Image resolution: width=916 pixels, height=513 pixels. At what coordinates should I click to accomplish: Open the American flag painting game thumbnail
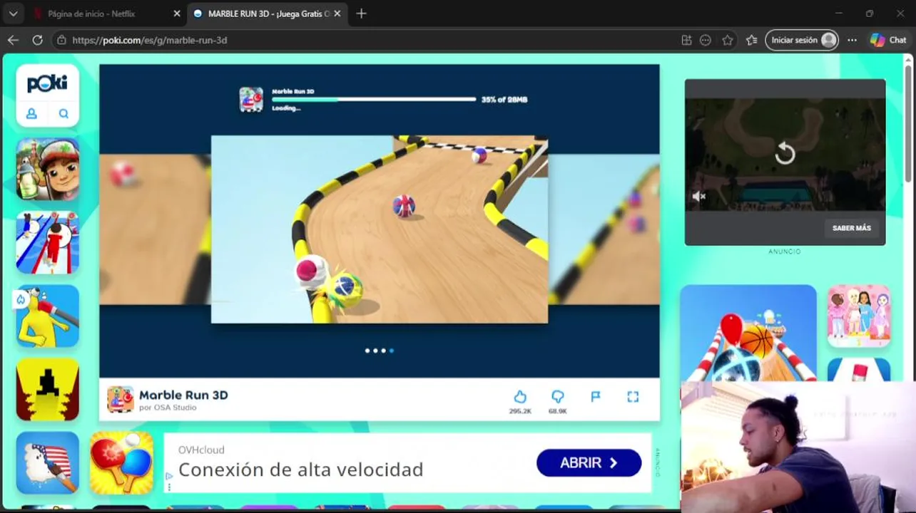48,462
